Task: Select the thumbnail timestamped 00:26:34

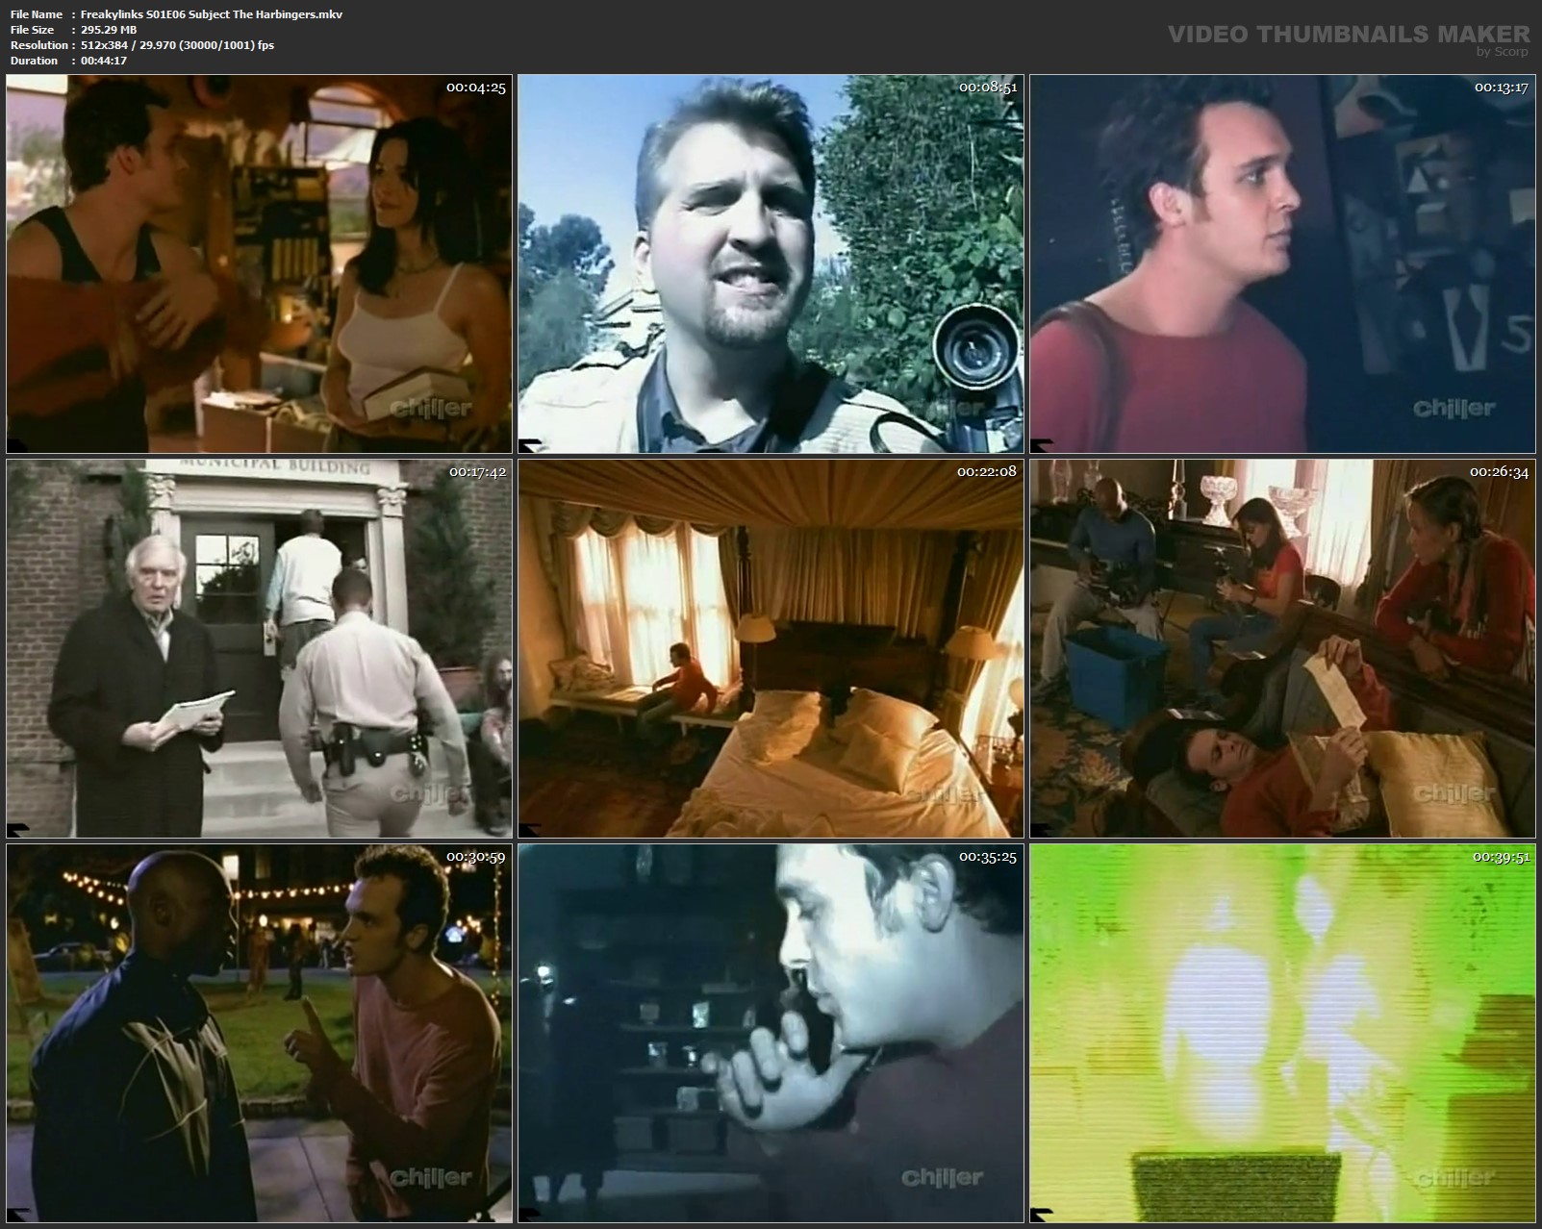Action: 1282,648
